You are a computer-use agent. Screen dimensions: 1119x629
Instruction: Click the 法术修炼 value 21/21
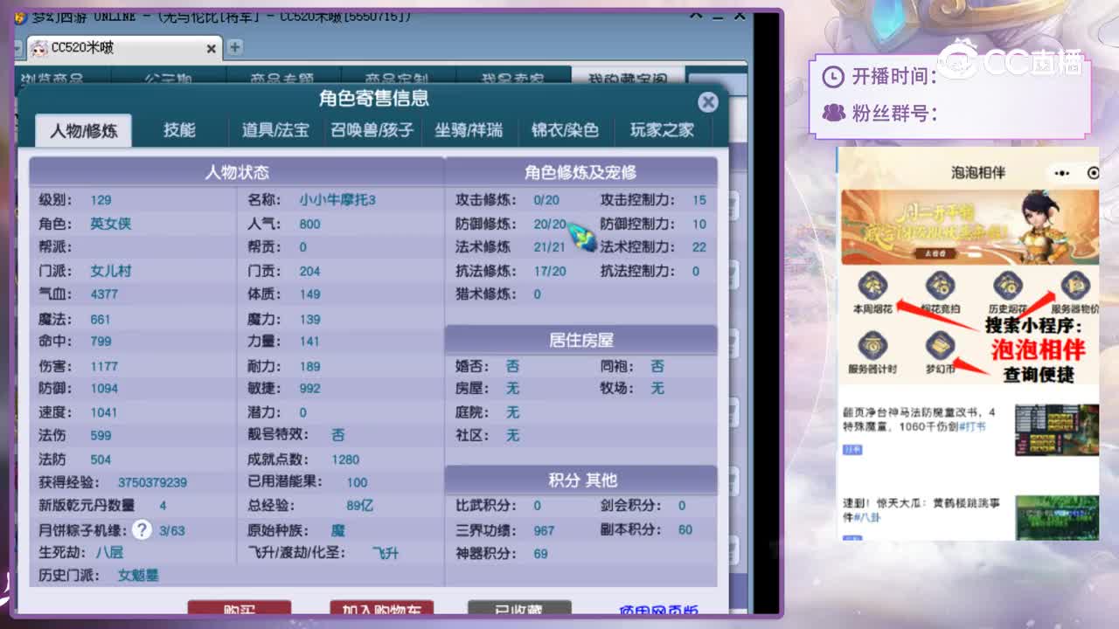point(550,247)
